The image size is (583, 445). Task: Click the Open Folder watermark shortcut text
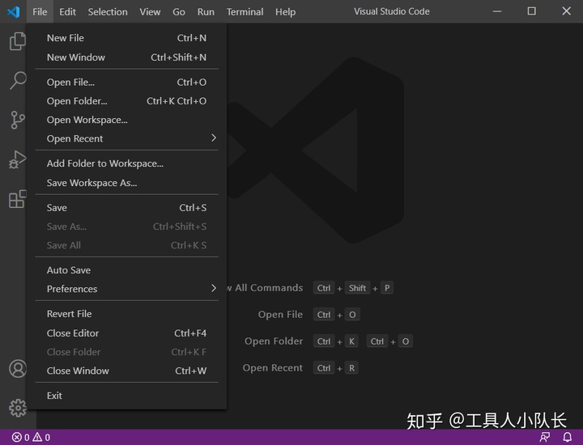(x=274, y=341)
